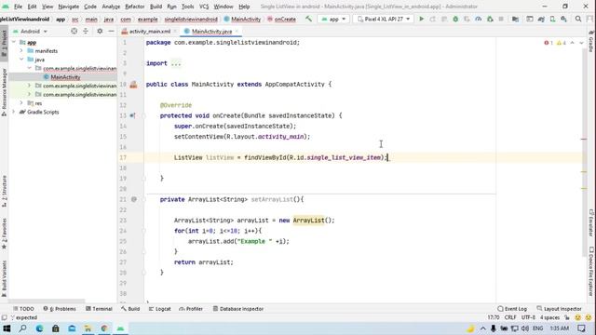Toggle the Gradle side panel

(591, 41)
